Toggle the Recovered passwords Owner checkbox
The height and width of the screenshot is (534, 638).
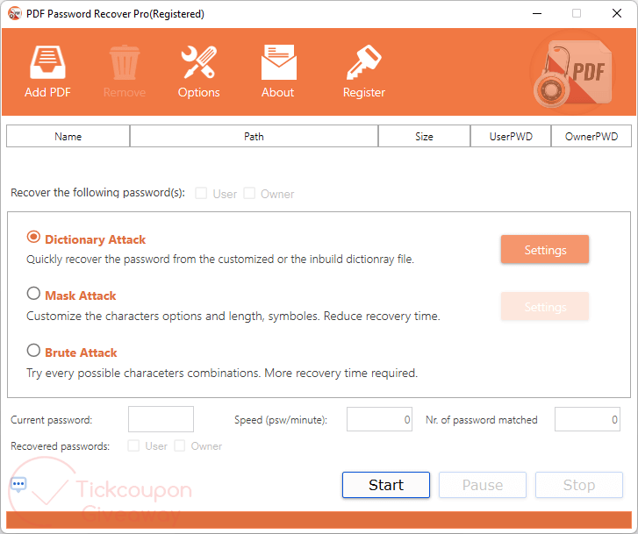179,445
